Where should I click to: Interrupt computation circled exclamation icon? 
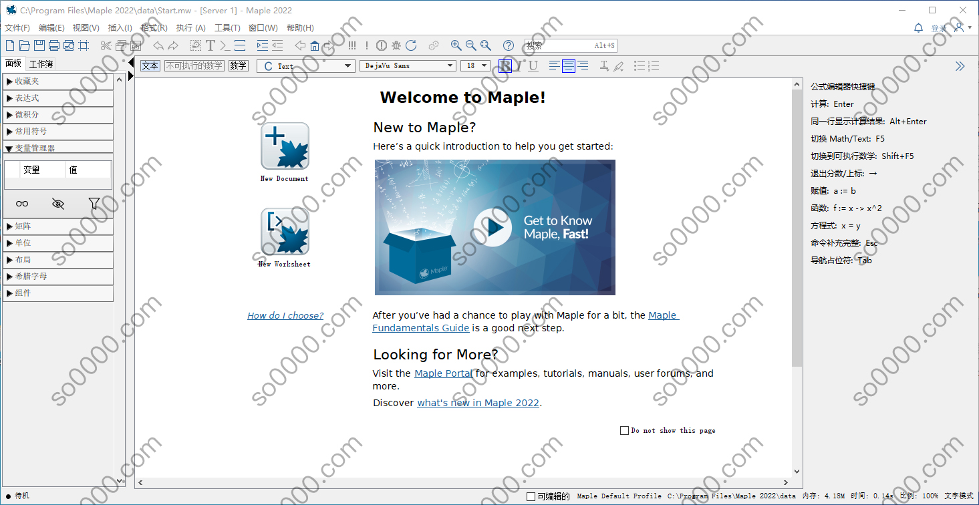(x=382, y=45)
